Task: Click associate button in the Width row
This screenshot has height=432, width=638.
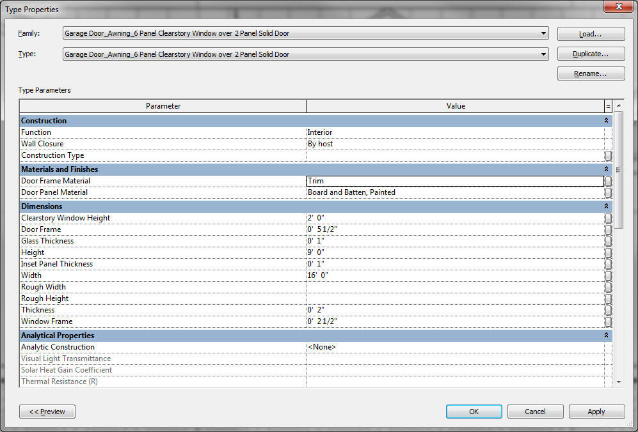Action: [608, 275]
